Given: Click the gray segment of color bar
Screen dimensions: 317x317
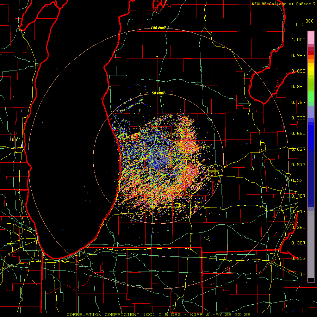Looking at the screenshot, I should [x=311, y=245].
